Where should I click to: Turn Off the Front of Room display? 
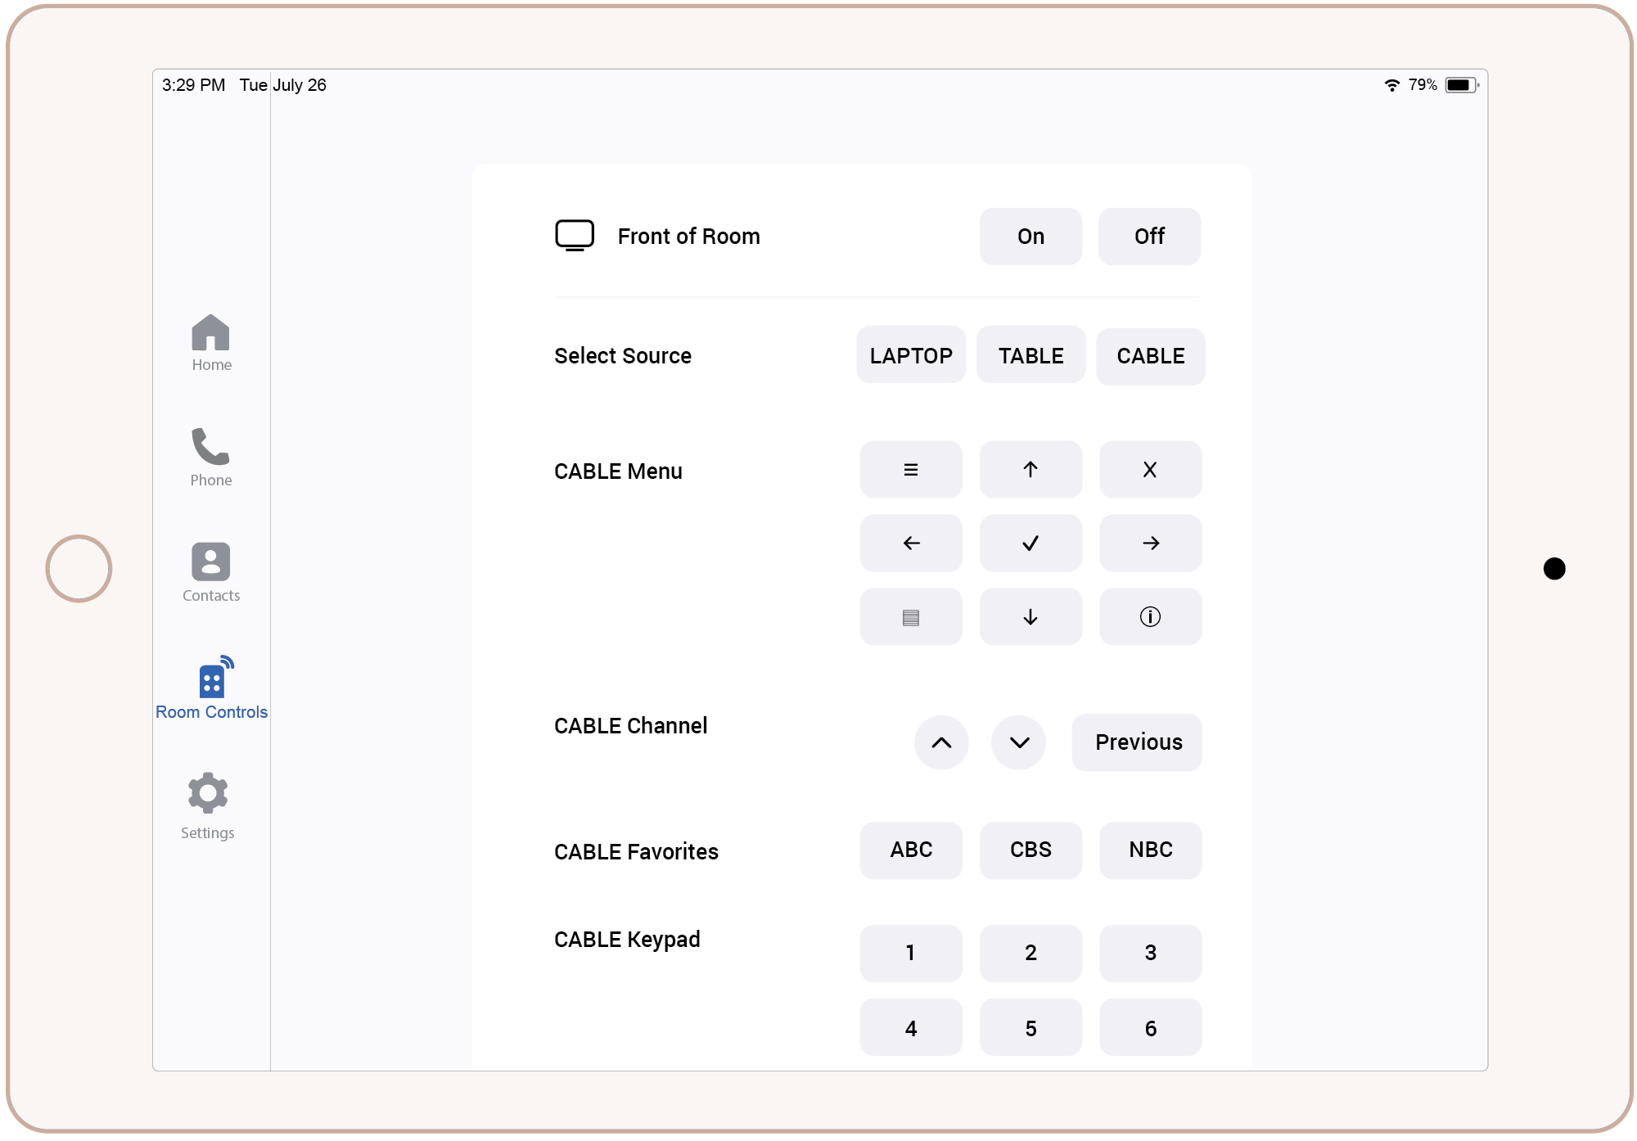pos(1149,236)
